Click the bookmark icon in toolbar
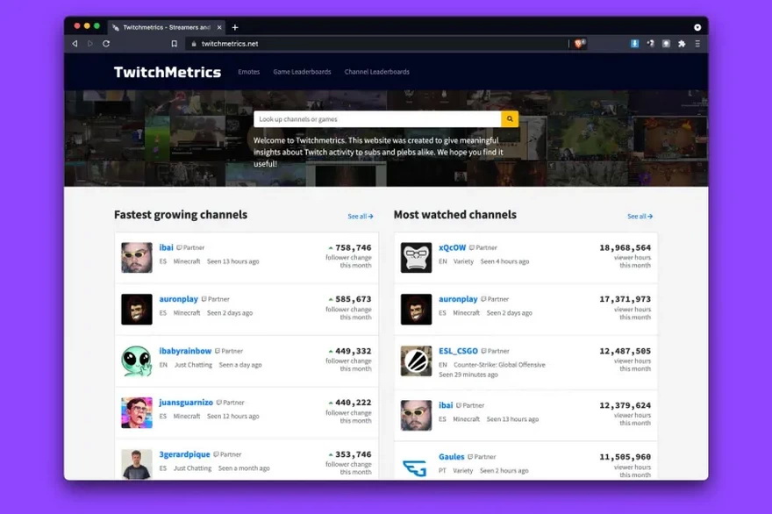 click(175, 44)
